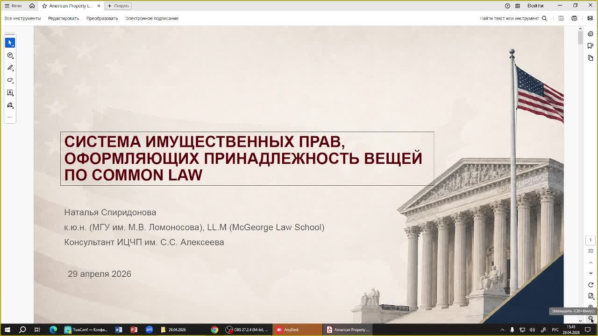The width and height of the screenshot is (598, 336).
Task: Open Google Chrome from the taskbar
Action: [x=214, y=329]
